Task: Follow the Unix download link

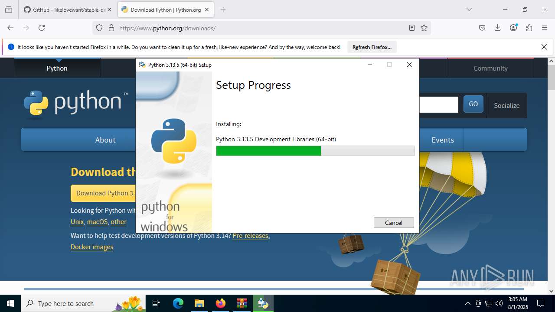Action: click(x=77, y=222)
